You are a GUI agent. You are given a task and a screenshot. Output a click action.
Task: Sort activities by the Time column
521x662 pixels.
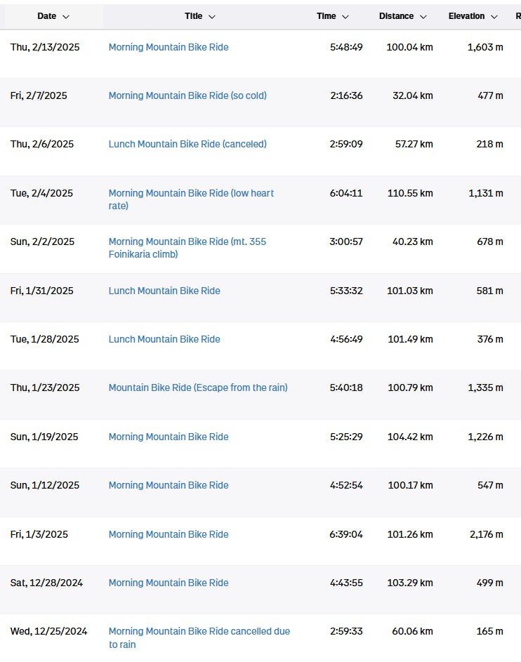coord(333,16)
